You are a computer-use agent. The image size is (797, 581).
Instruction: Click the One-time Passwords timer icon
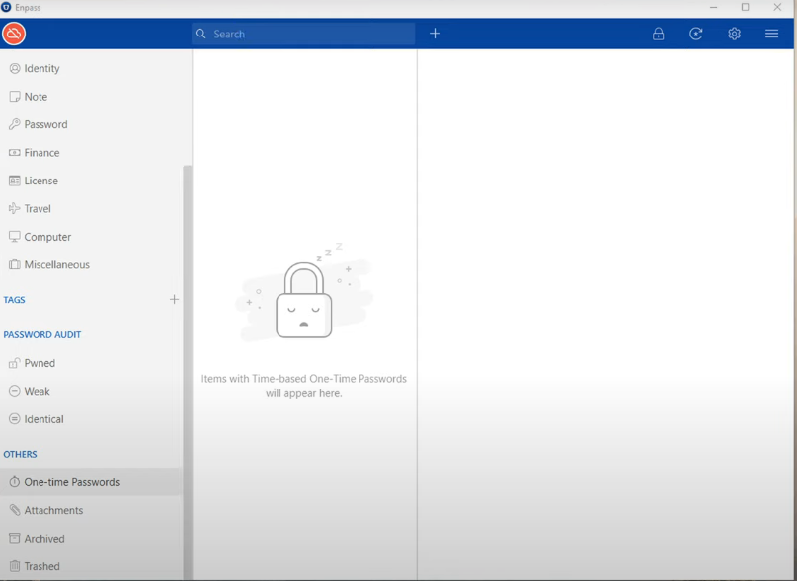pyautogui.click(x=15, y=482)
